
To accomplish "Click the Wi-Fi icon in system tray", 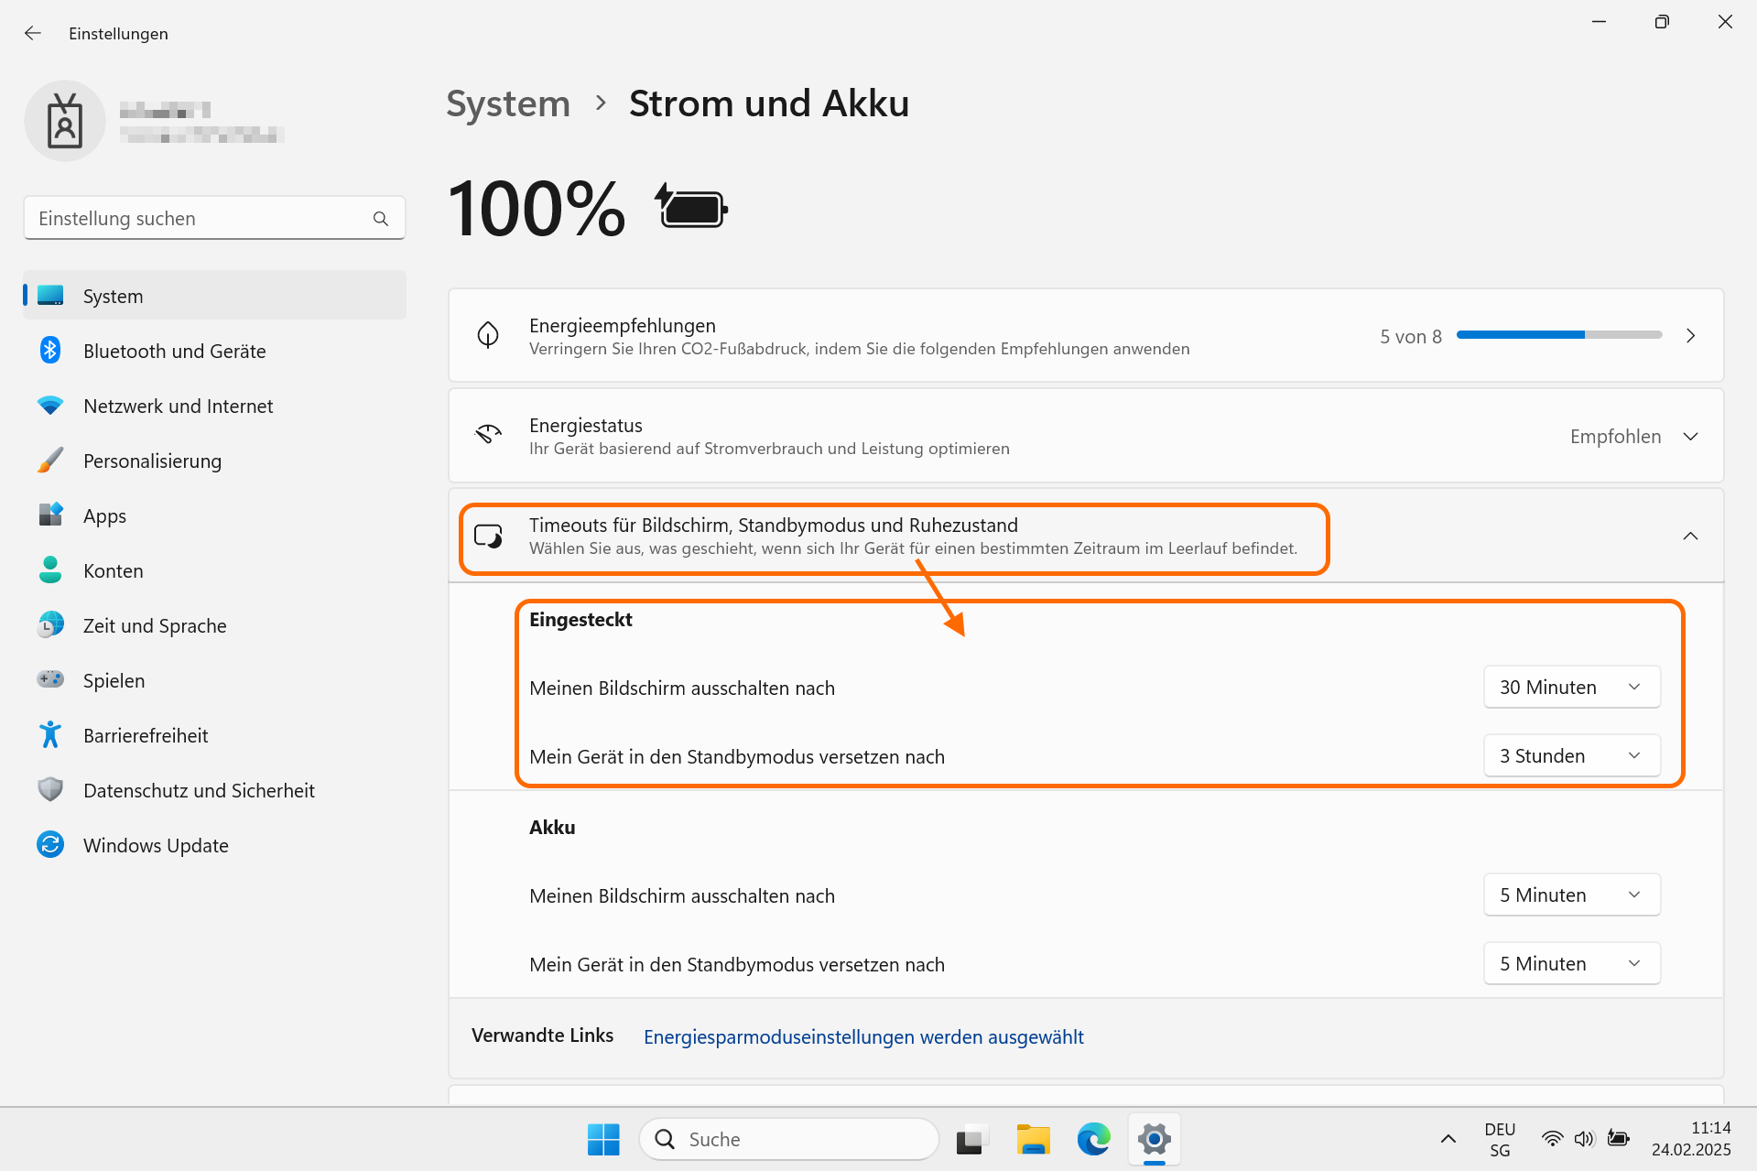I will point(1552,1139).
